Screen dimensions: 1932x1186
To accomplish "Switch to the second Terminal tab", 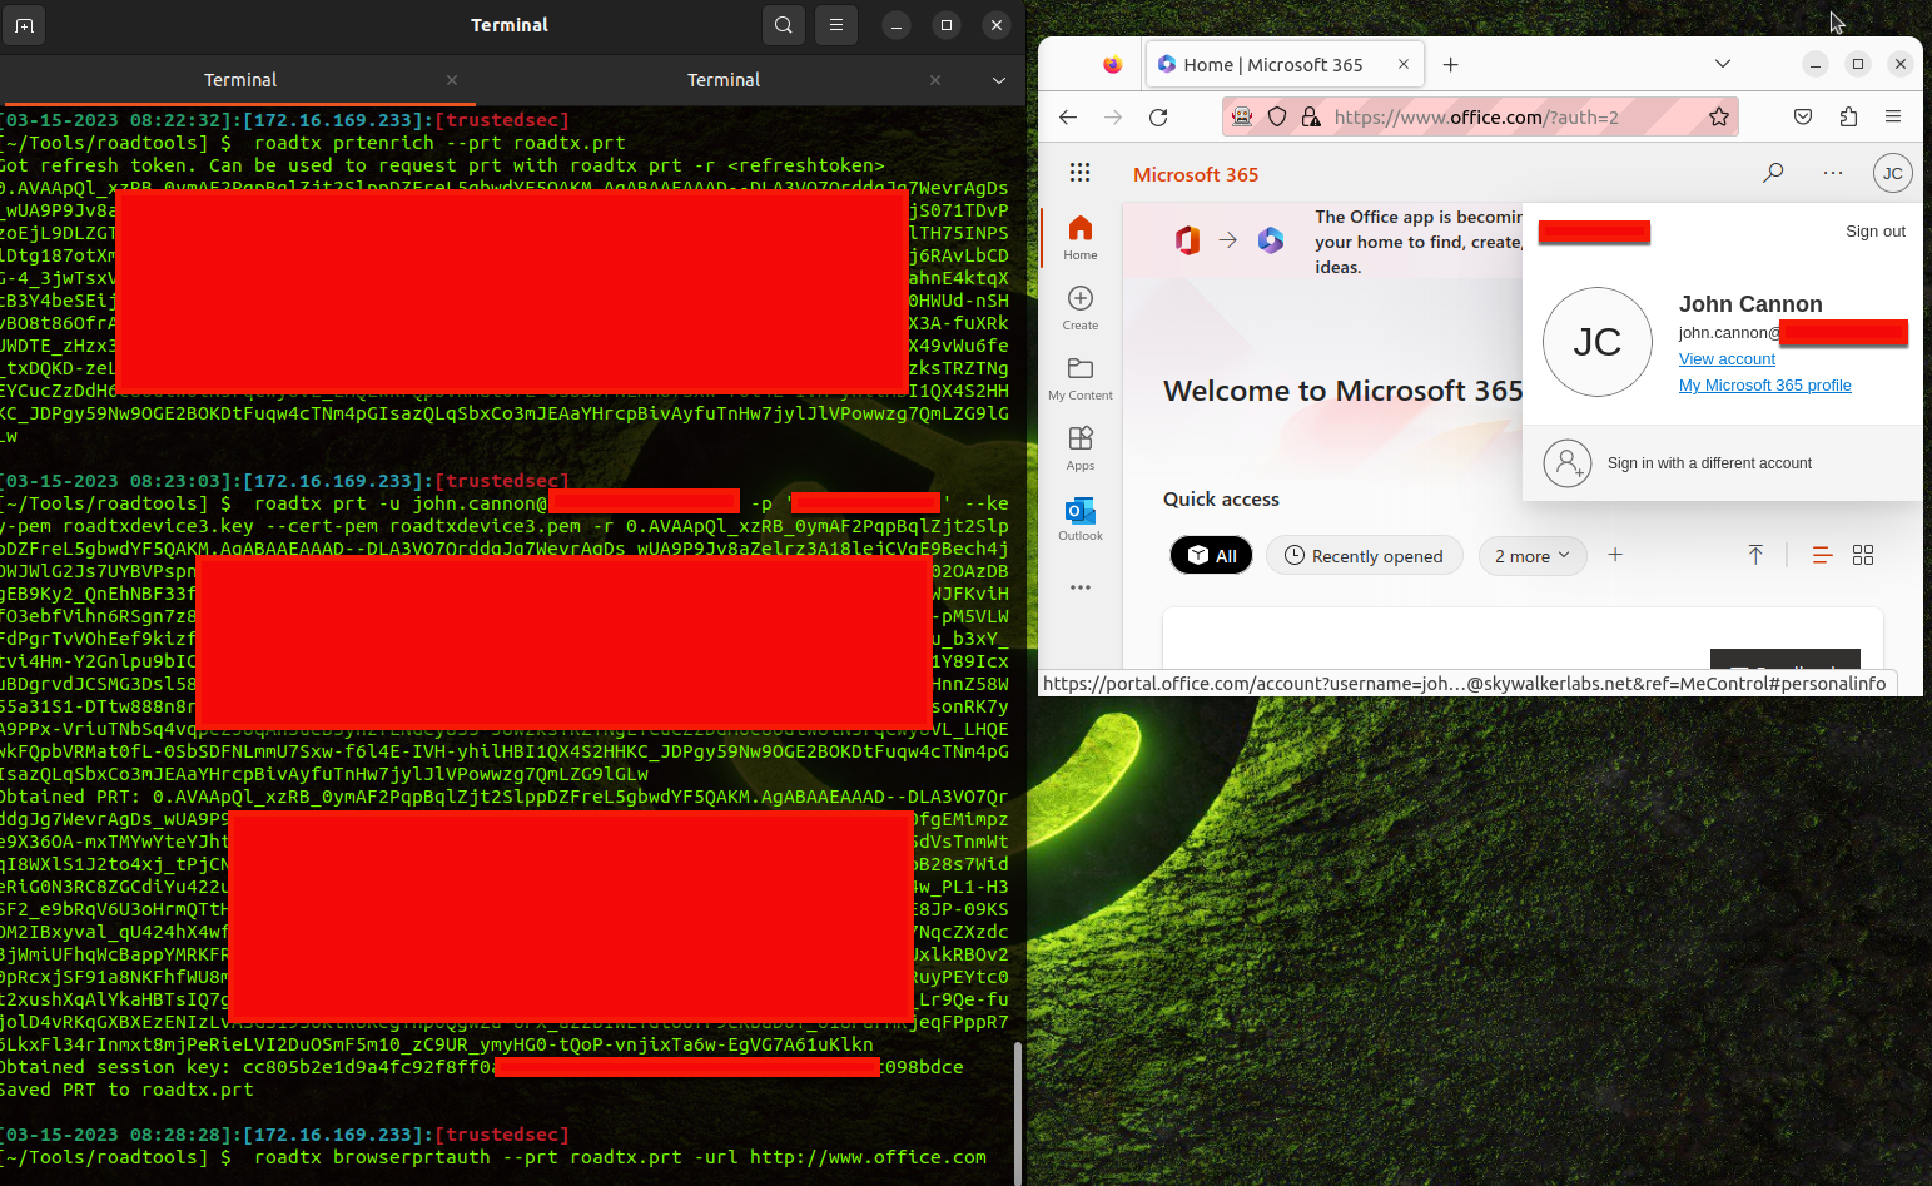I will point(723,80).
